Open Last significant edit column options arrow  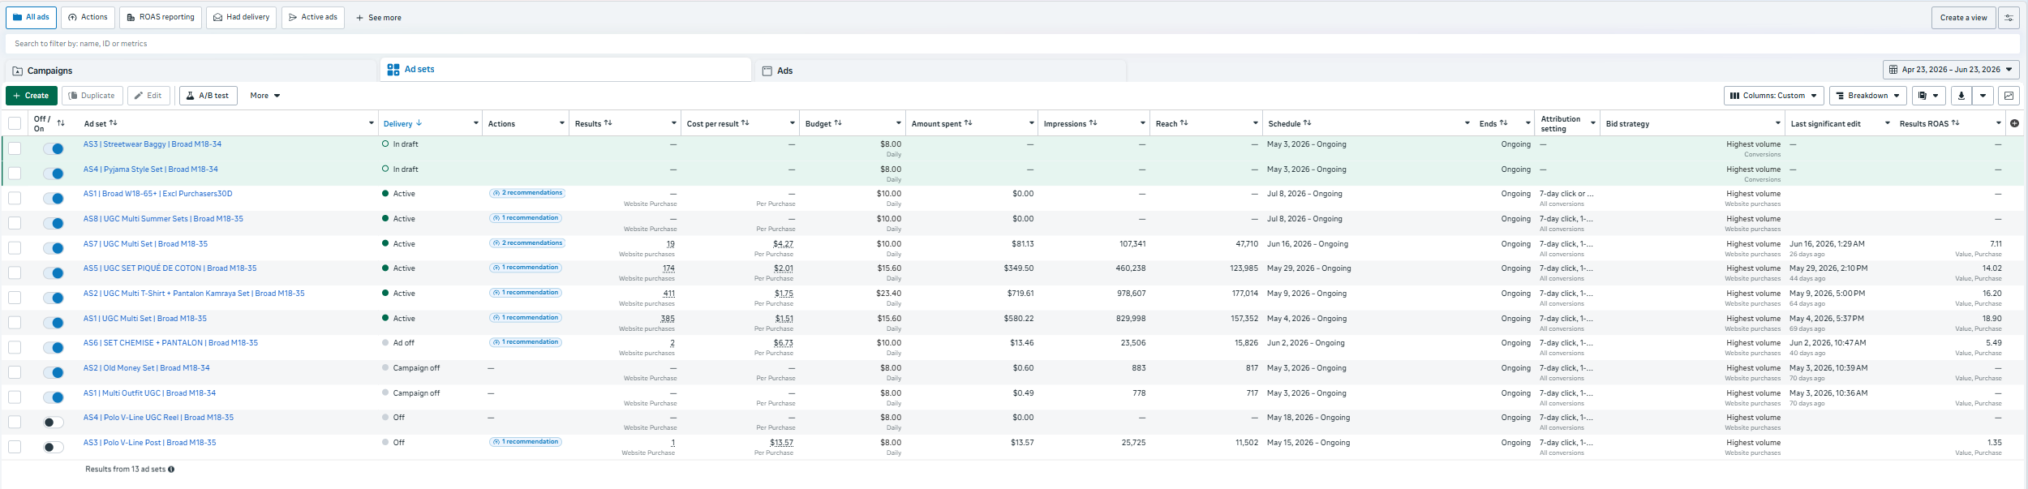click(x=1887, y=123)
